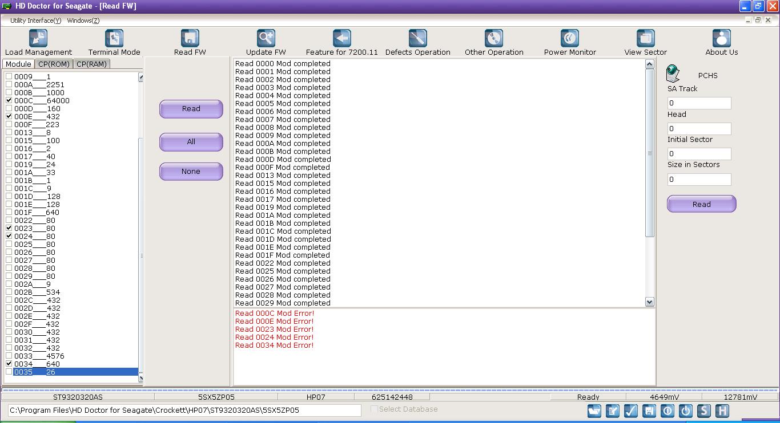Check module 0033___4576

pos(9,356)
